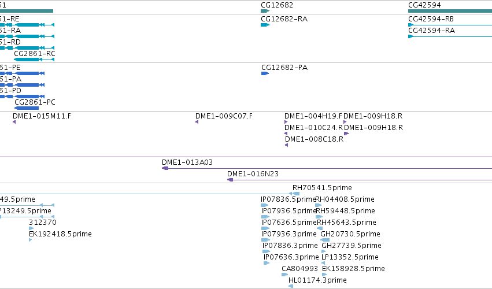The width and height of the screenshot is (492, 289).
Task: Click the IP07836.3prime EST label
Action: 290,246
